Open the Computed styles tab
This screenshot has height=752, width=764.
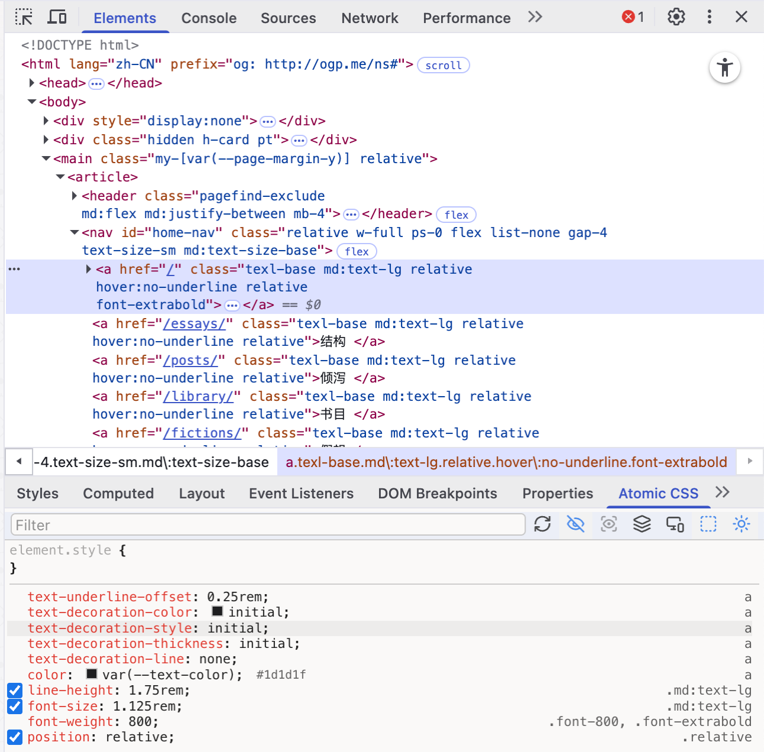tap(118, 494)
